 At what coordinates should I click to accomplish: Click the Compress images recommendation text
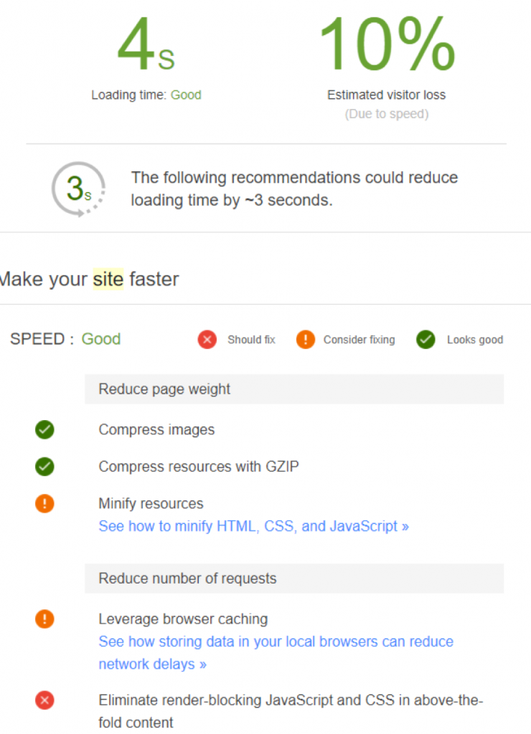point(156,430)
